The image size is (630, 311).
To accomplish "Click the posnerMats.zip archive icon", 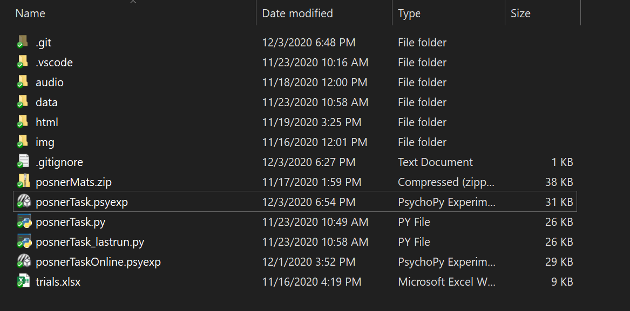I will pos(23,182).
